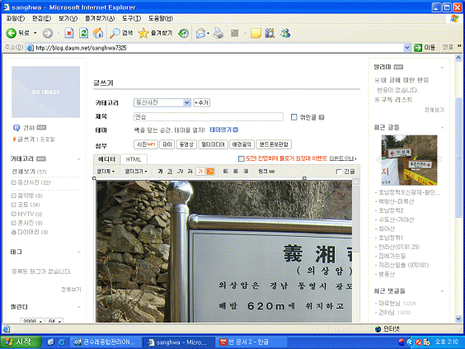Open the dropdown arrow beside the 뒤로 button
Screen dimensions: 465x349
click(x=35, y=33)
